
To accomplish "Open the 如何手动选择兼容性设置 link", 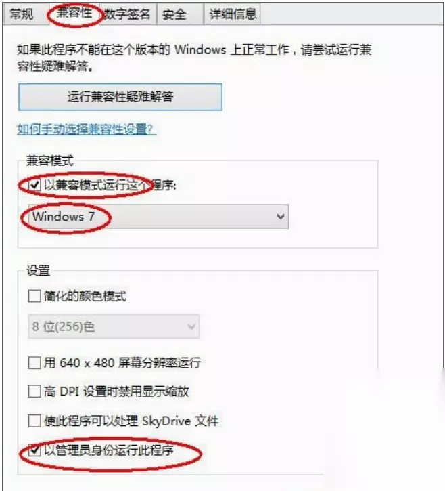I will click(x=87, y=129).
